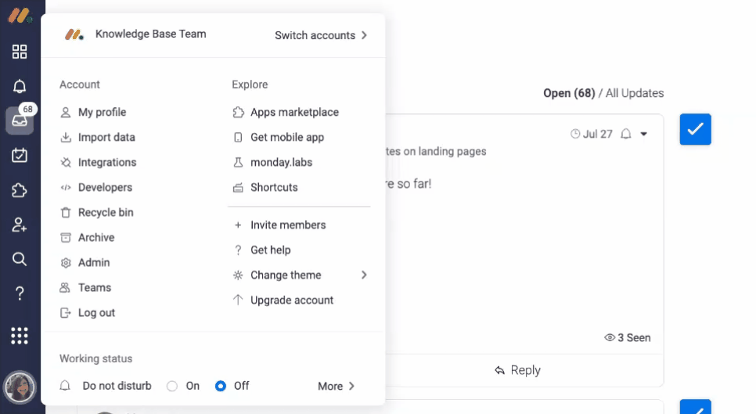Click the monday.com logo in sidebar
This screenshot has height=414, width=756.
[20, 16]
